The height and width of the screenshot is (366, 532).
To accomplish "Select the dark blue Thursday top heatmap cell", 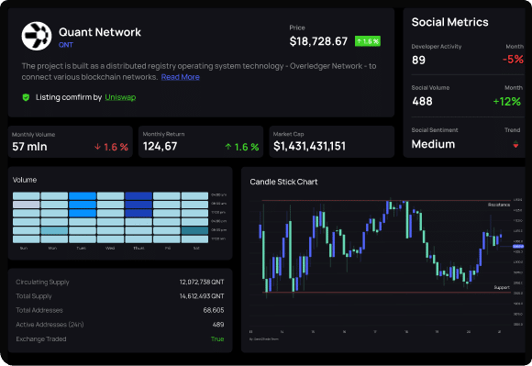I will (x=139, y=196).
